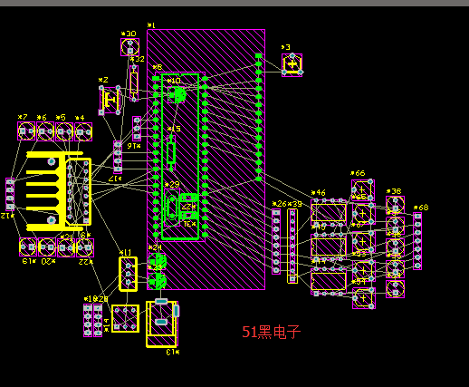Click the capacitor footprint labeled *66
Screen dimensions: 469x387
[363, 190]
